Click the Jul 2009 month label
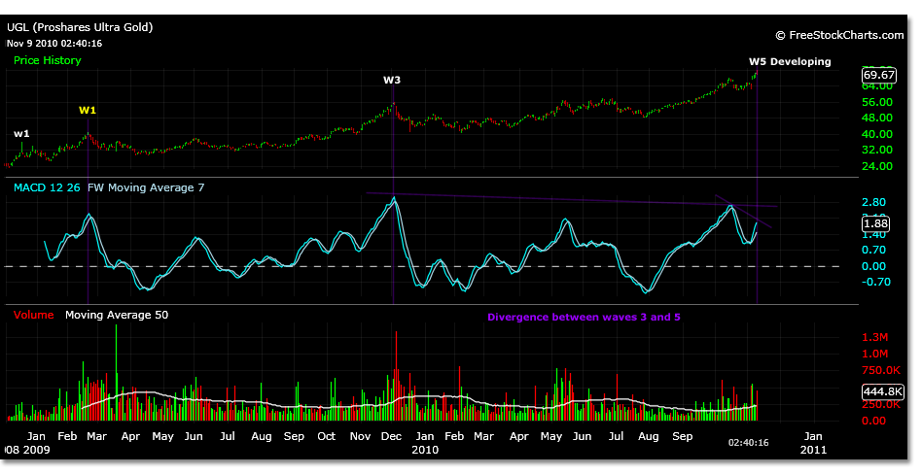This screenshot has width=922, height=474. [228, 437]
